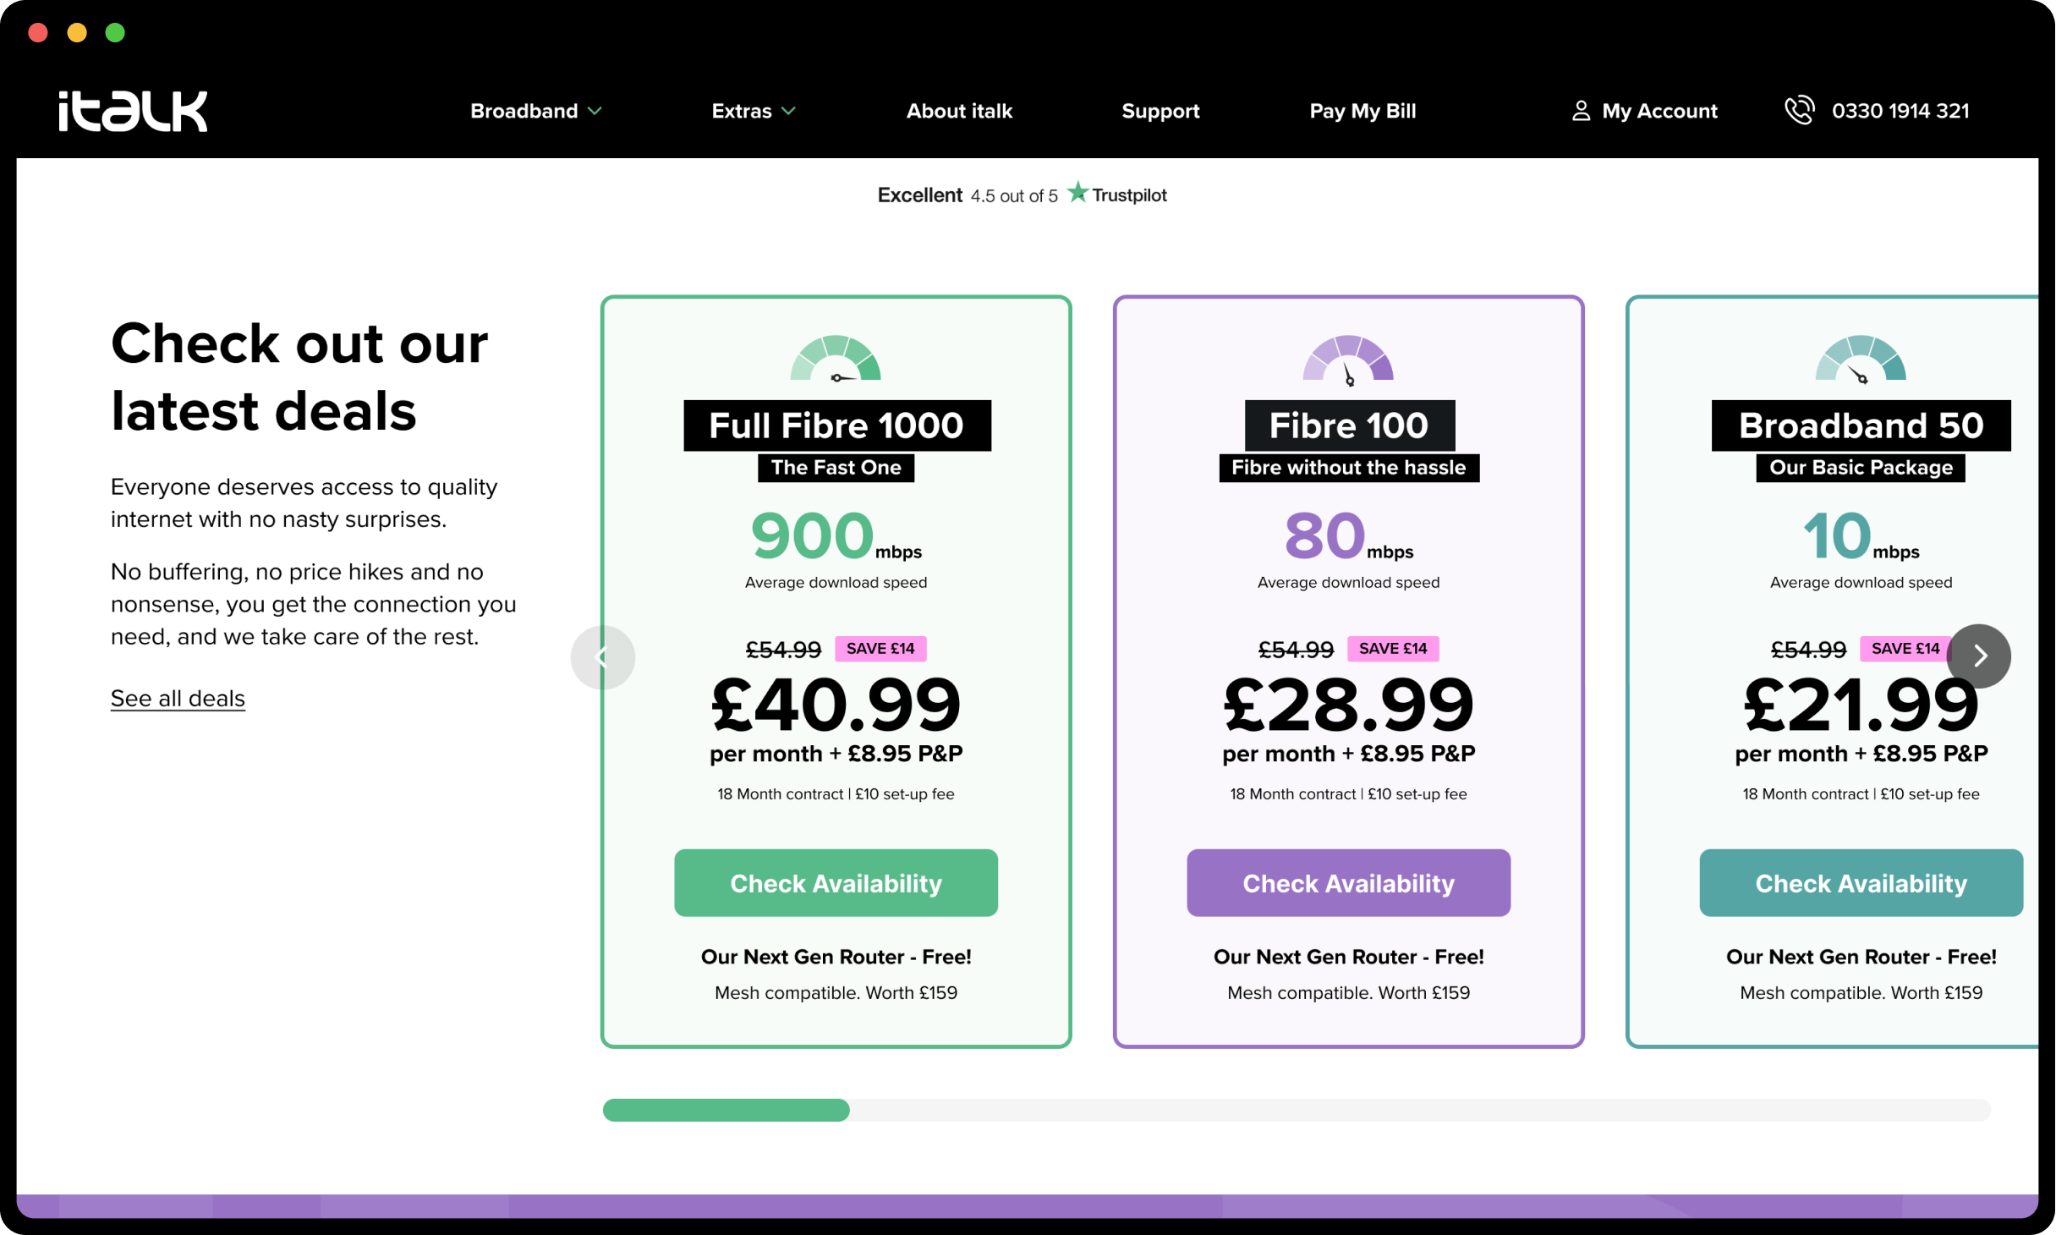Go to next deals with right arrow
2056x1235 pixels.
click(1979, 656)
